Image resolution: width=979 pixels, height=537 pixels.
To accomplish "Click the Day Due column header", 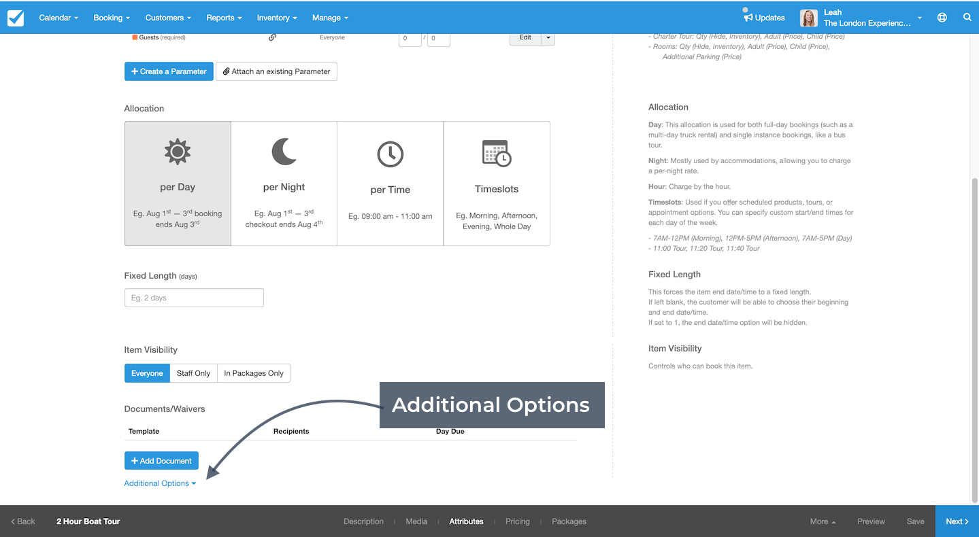I will [450, 431].
